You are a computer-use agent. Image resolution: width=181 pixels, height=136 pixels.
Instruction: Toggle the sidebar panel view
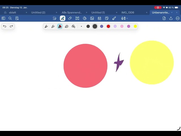coord(3,18)
